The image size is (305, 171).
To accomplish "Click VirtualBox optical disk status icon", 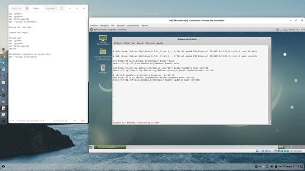I will [x=260, y=151].
